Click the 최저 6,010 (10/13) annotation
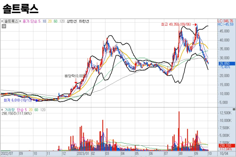The width and height of the screenshot is (236, 157). point(18,100)
